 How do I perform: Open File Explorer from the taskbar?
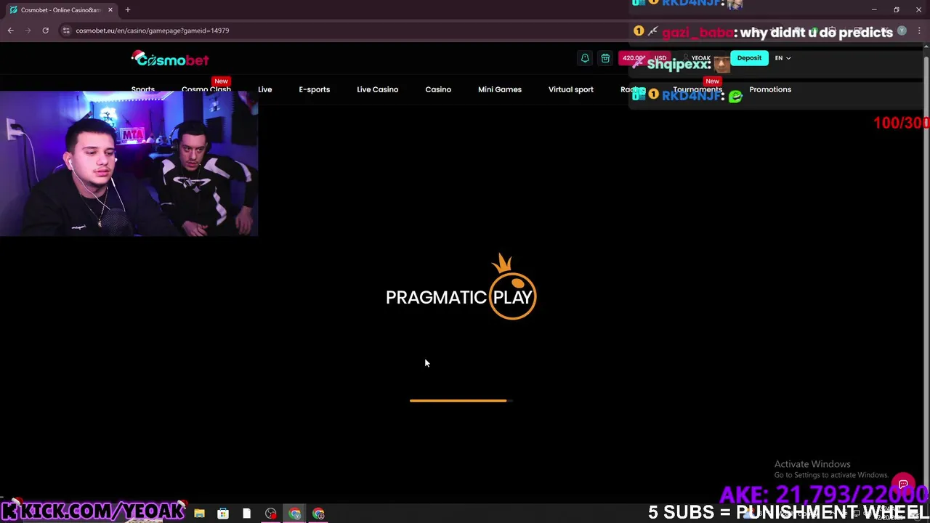coord(199,514)
